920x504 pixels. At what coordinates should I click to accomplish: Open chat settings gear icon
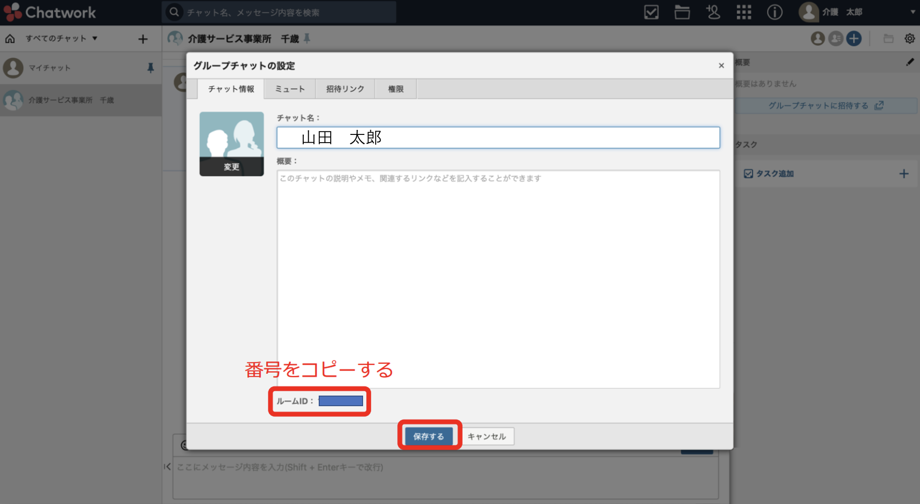point(909,39)
